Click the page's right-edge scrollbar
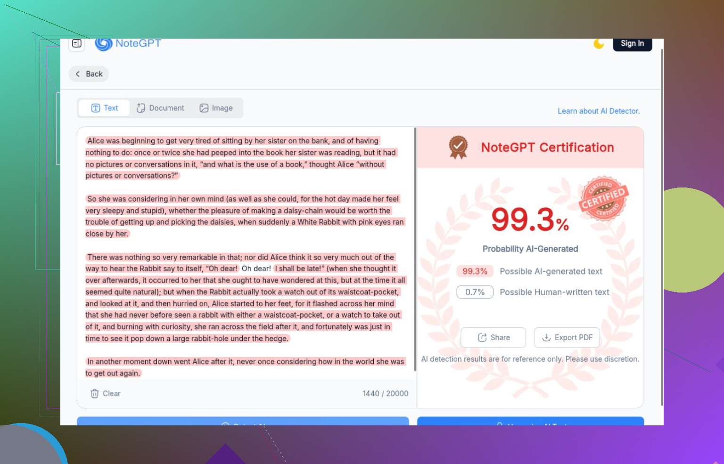 click(662, 227)
